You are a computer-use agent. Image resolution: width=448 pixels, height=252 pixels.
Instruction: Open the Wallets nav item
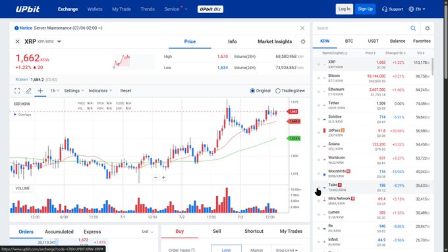(95, 9)
